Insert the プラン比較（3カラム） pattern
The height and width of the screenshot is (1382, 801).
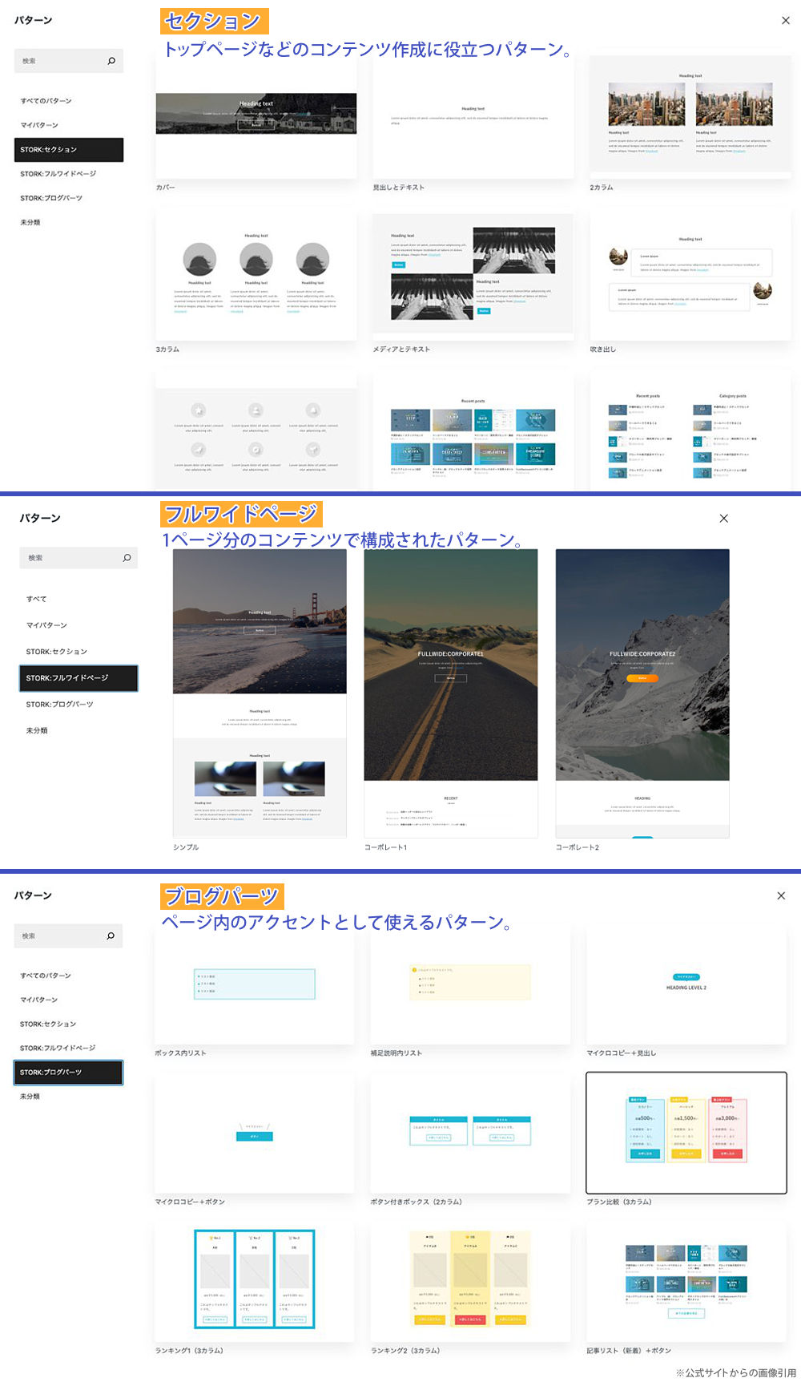coord(686,1133)
